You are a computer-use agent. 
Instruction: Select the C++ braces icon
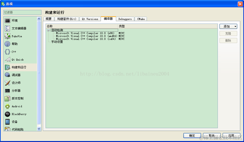tap(7, 52)
